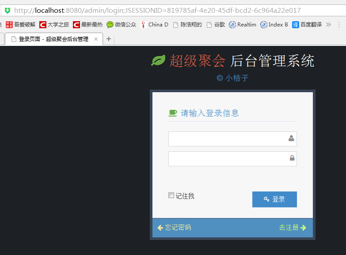
Task: Open a new browser tab
Action: 109,39
